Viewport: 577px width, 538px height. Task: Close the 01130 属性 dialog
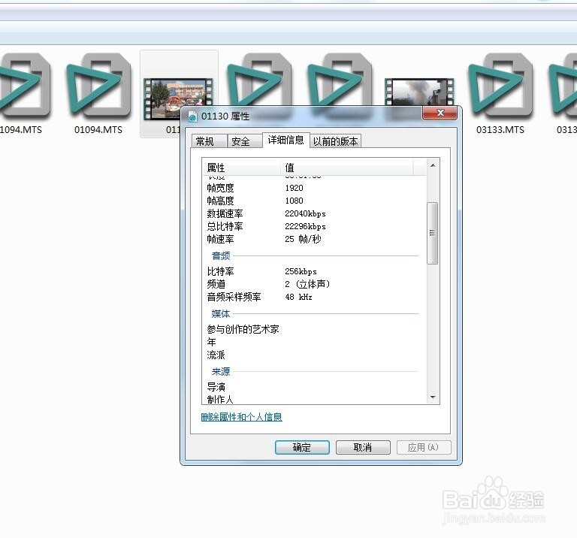coord(440,113)
